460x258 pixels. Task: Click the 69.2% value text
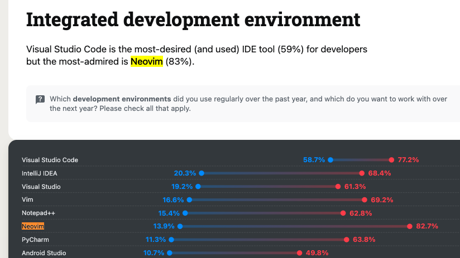click(x=382, y=199)
